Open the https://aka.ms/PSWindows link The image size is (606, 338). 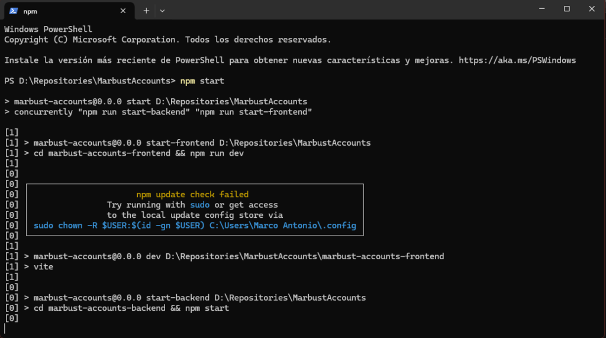tap(517, 60)
